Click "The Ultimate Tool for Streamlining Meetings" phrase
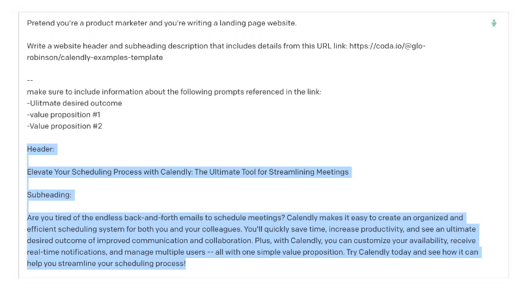Screen dimensions: 519x288 pyautogui.click(x=274, y=172)
